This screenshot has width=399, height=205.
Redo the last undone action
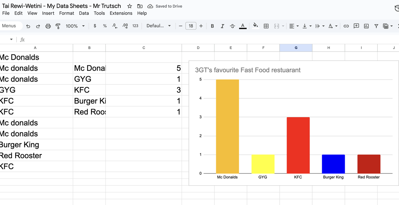coord(38,26)
